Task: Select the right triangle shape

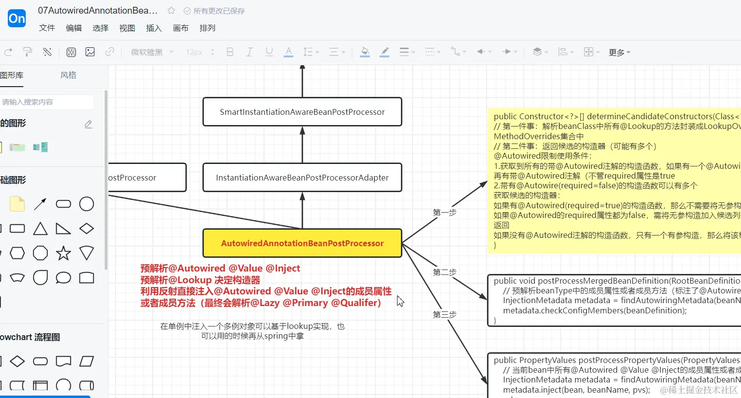Action: [63, 229]
